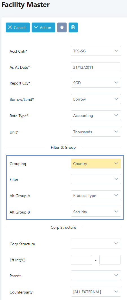Click the As At Date field
The image size is (127, 300).
[96, 67]
